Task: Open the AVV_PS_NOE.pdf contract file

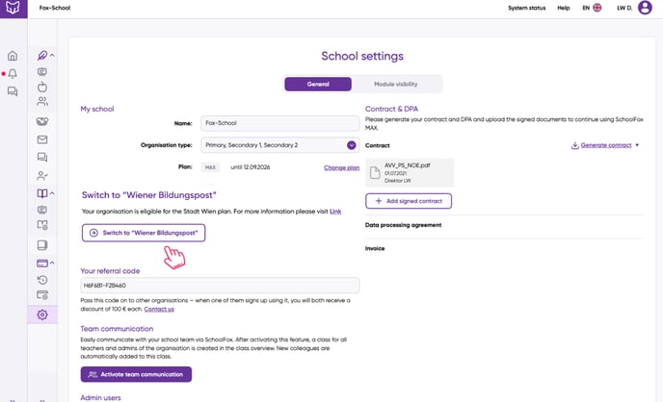Action: click(410, 172)
